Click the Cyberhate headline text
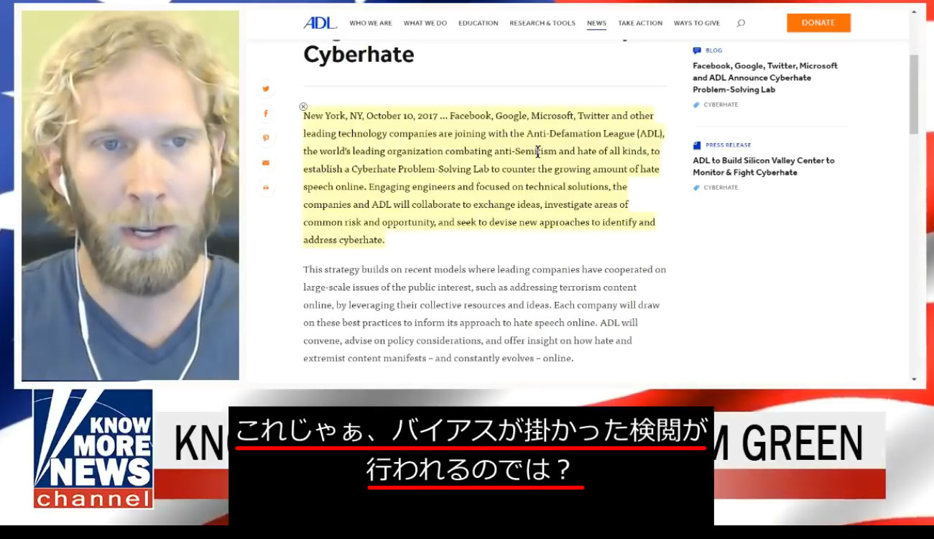 (x=359, y=55)
